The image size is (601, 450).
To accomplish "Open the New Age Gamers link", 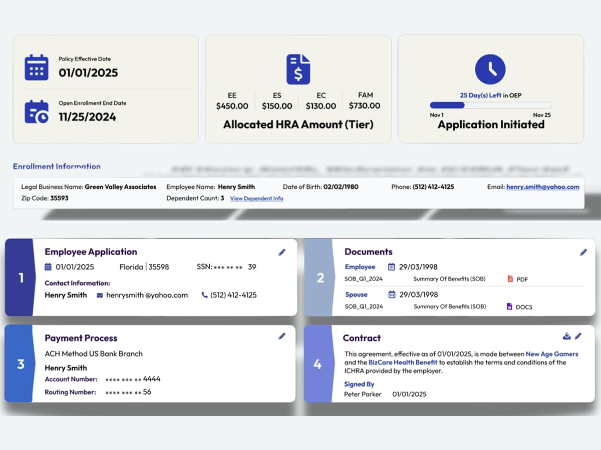I will point(551,354).
